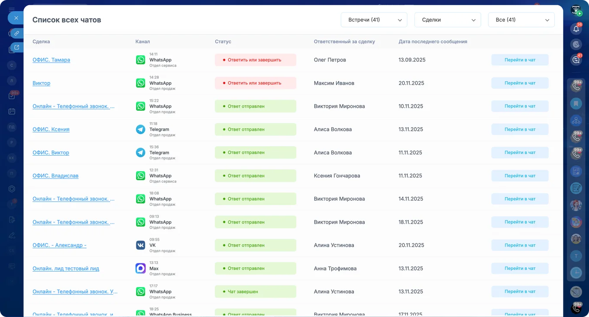Open the messenger chat icon with 41 badge
This screenshot has width=589, height=317.
pyautogui.click(x=576, y=60)
